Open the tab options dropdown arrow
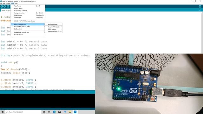The width and height of the screenshot is (203, 114). pos(200,10)
